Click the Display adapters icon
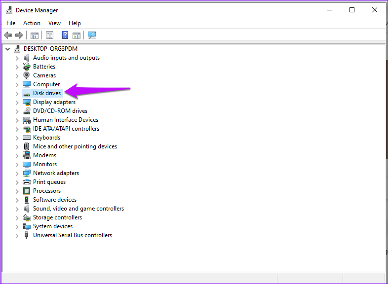Viewport: 388px width, 284px height. (x=27, y=102)
